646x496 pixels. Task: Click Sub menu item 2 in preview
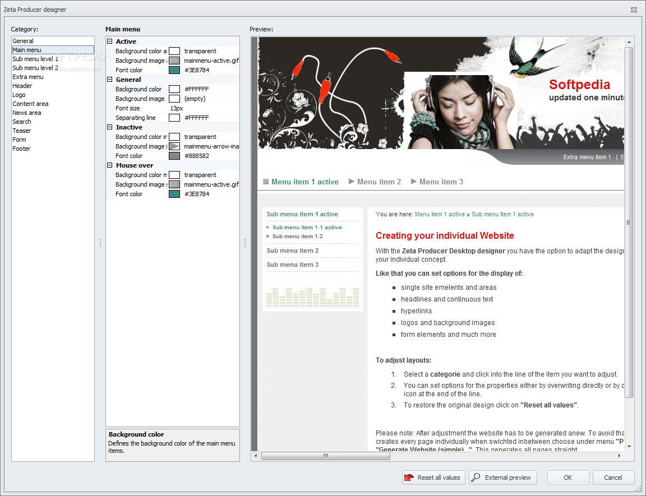click(x=293, y=251)
